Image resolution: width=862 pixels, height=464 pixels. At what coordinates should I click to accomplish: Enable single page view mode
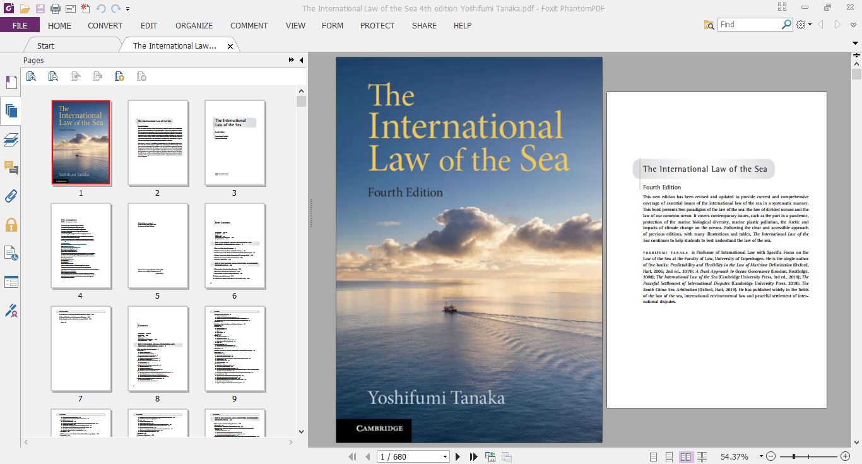click(653, 456)
